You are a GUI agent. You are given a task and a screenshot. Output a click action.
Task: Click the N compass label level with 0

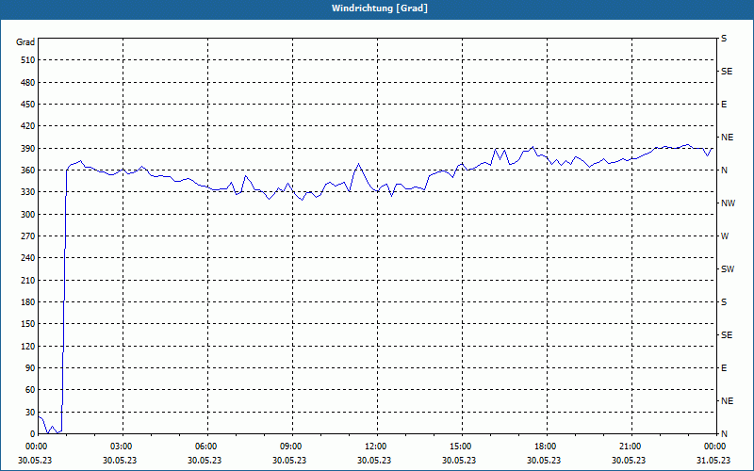coord(724,434)
